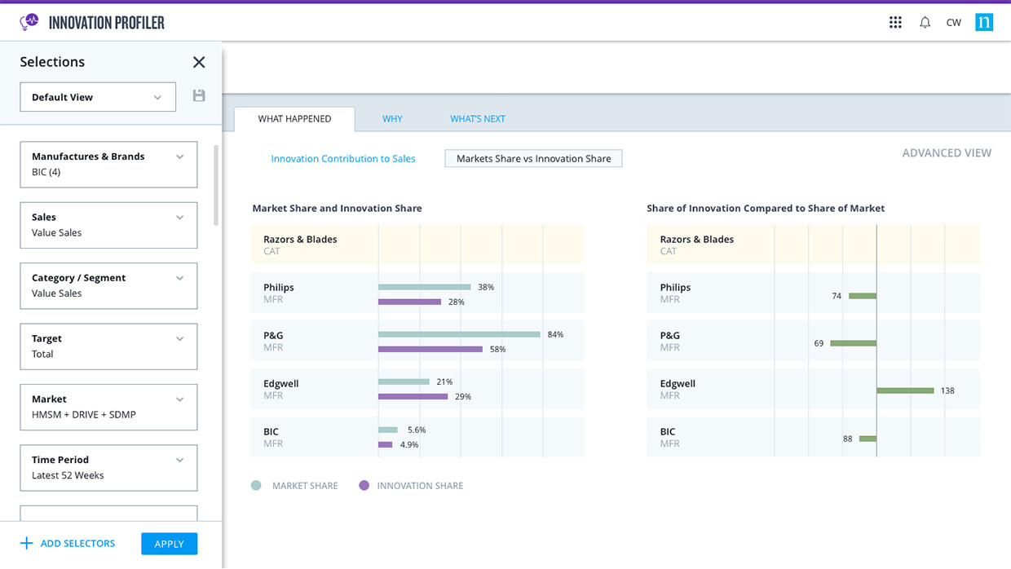
Task: Click the Edgwell label in right chart
Action: point(678,383)
